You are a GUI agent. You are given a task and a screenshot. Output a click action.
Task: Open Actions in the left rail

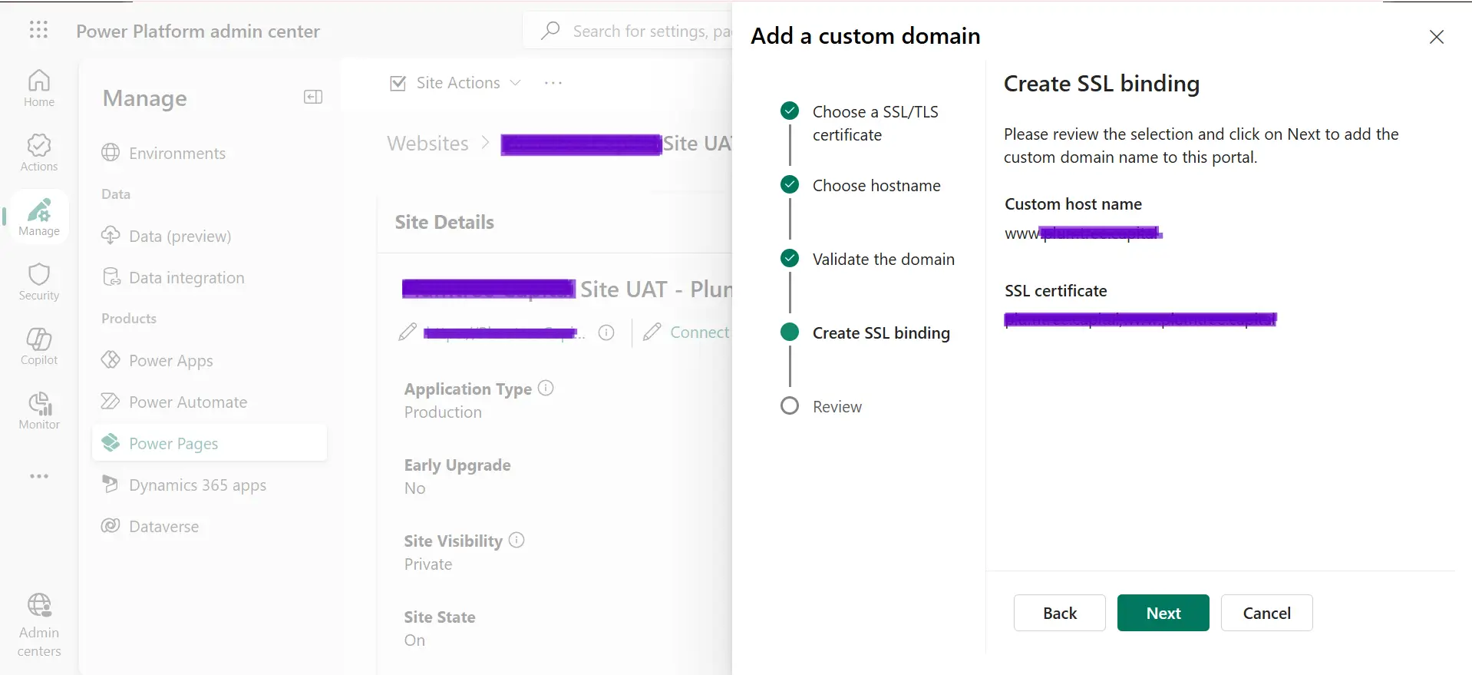pyautogui.click(x=39, y=153)
